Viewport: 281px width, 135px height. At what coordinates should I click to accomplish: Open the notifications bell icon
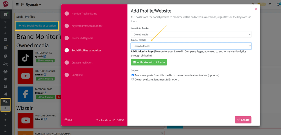(x=270, y=4)
